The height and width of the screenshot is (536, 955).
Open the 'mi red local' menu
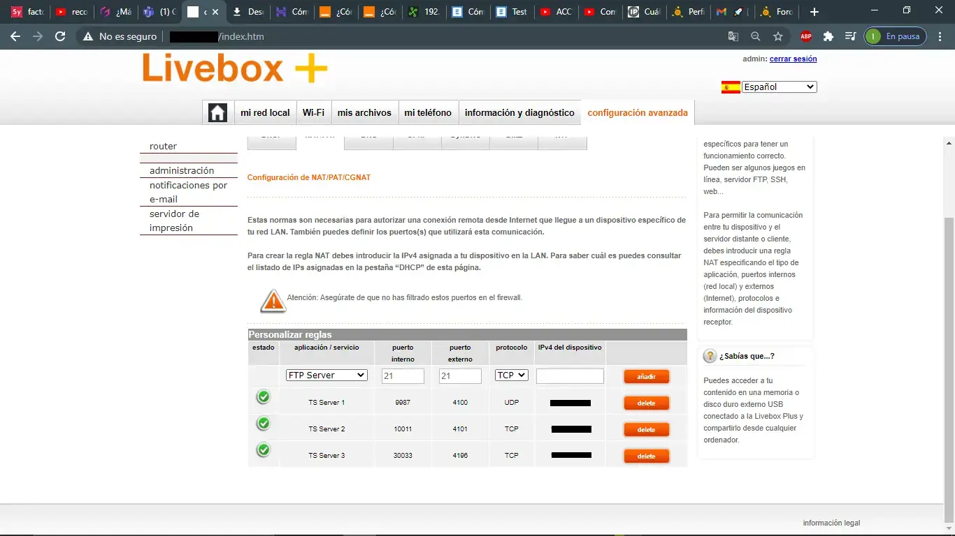tap(265, 113)
